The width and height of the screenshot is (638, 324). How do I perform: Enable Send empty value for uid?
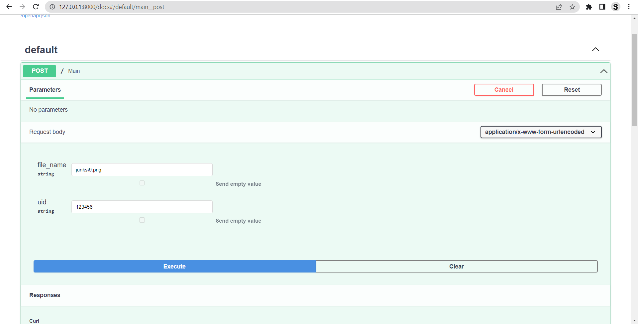[x=142, y=220]
